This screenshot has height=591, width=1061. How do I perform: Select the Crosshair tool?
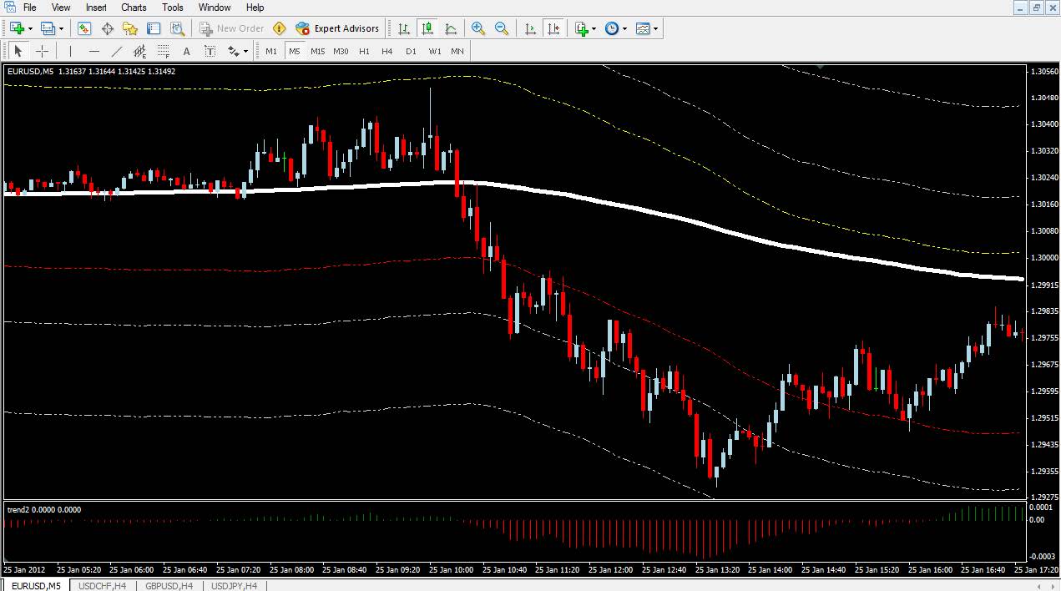pos(42,51)
